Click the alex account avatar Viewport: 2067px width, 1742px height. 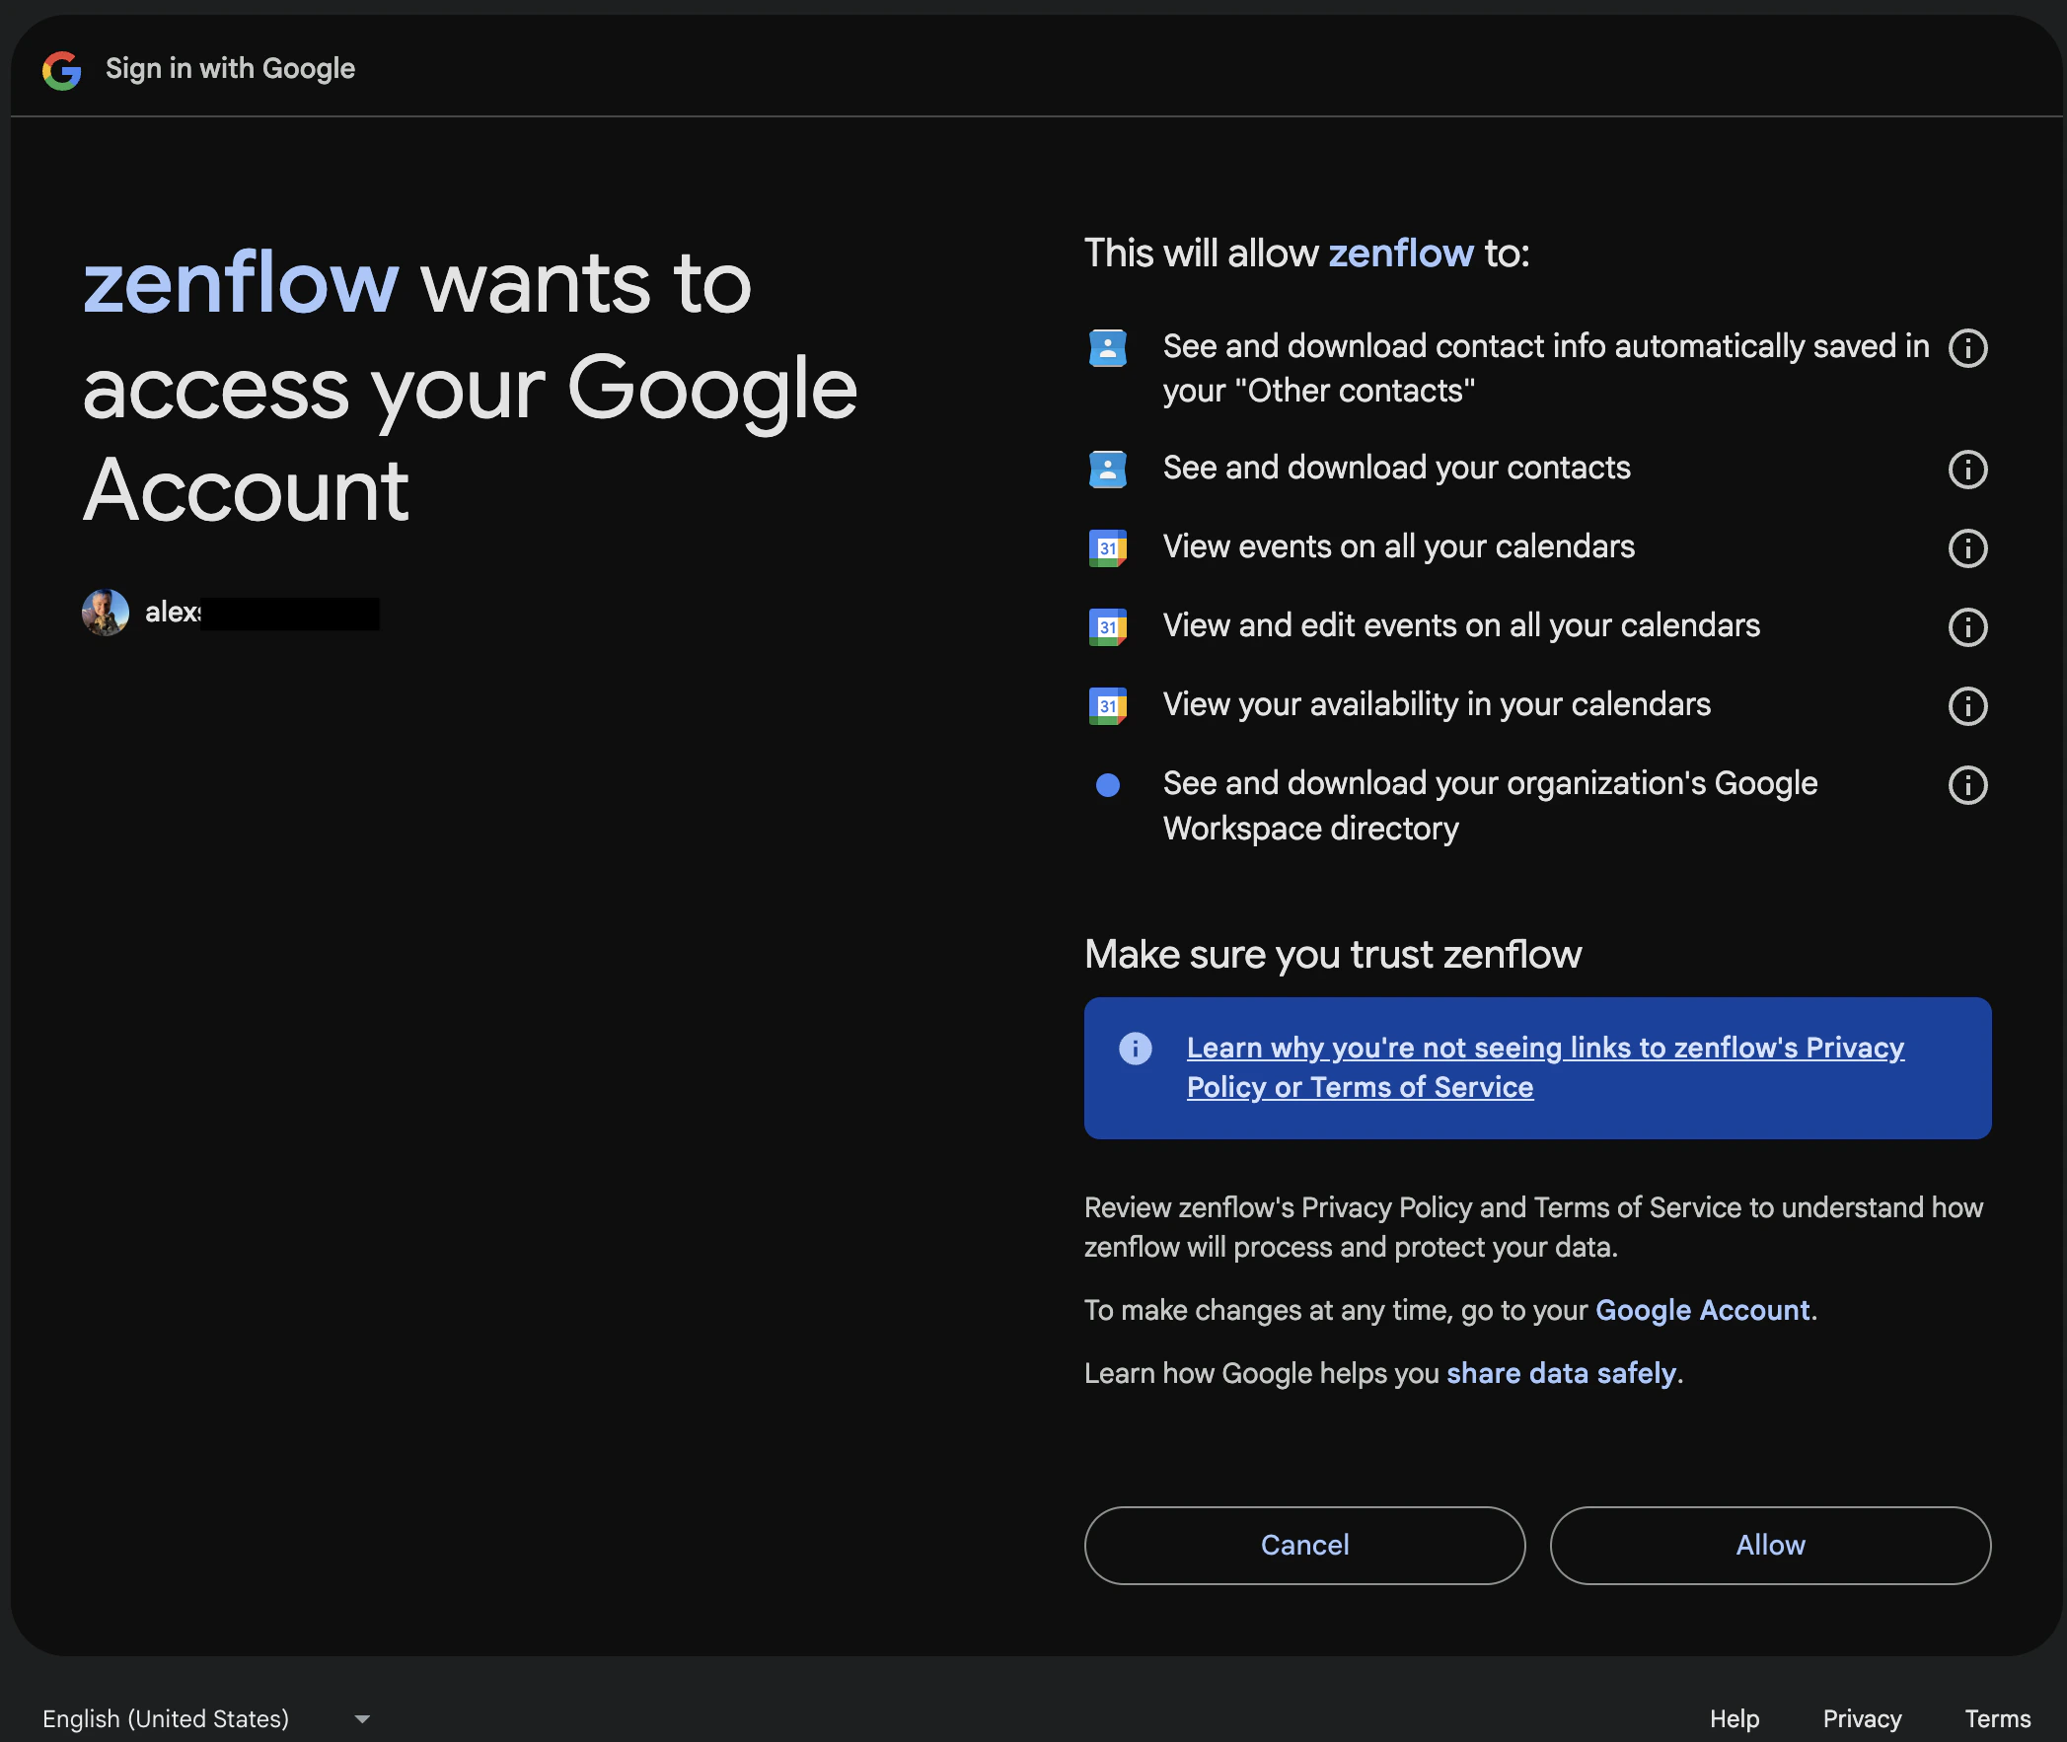tap(105, 613)
